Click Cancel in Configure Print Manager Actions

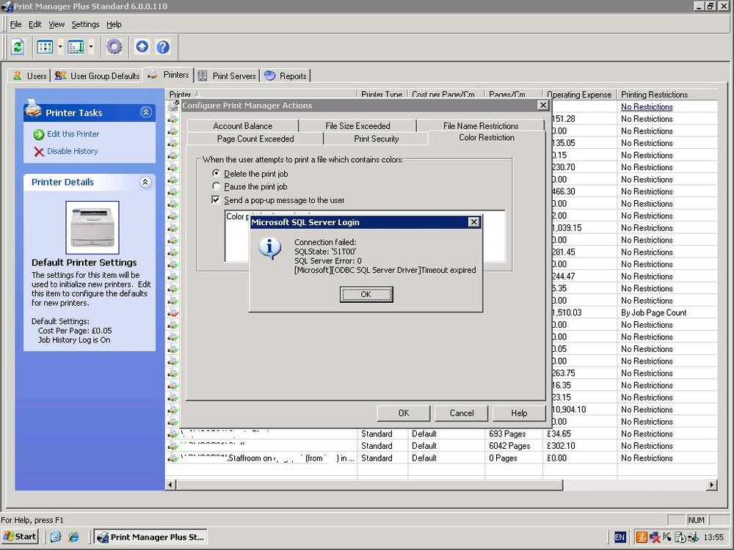(x=462, y=413)
